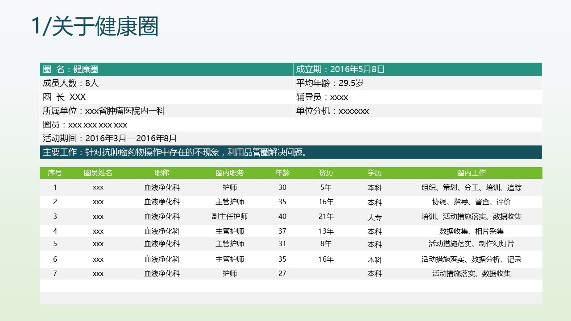Select the "大专" education cell
The height and width of the screenshot is (321, 571).
(x=375, y=217)
